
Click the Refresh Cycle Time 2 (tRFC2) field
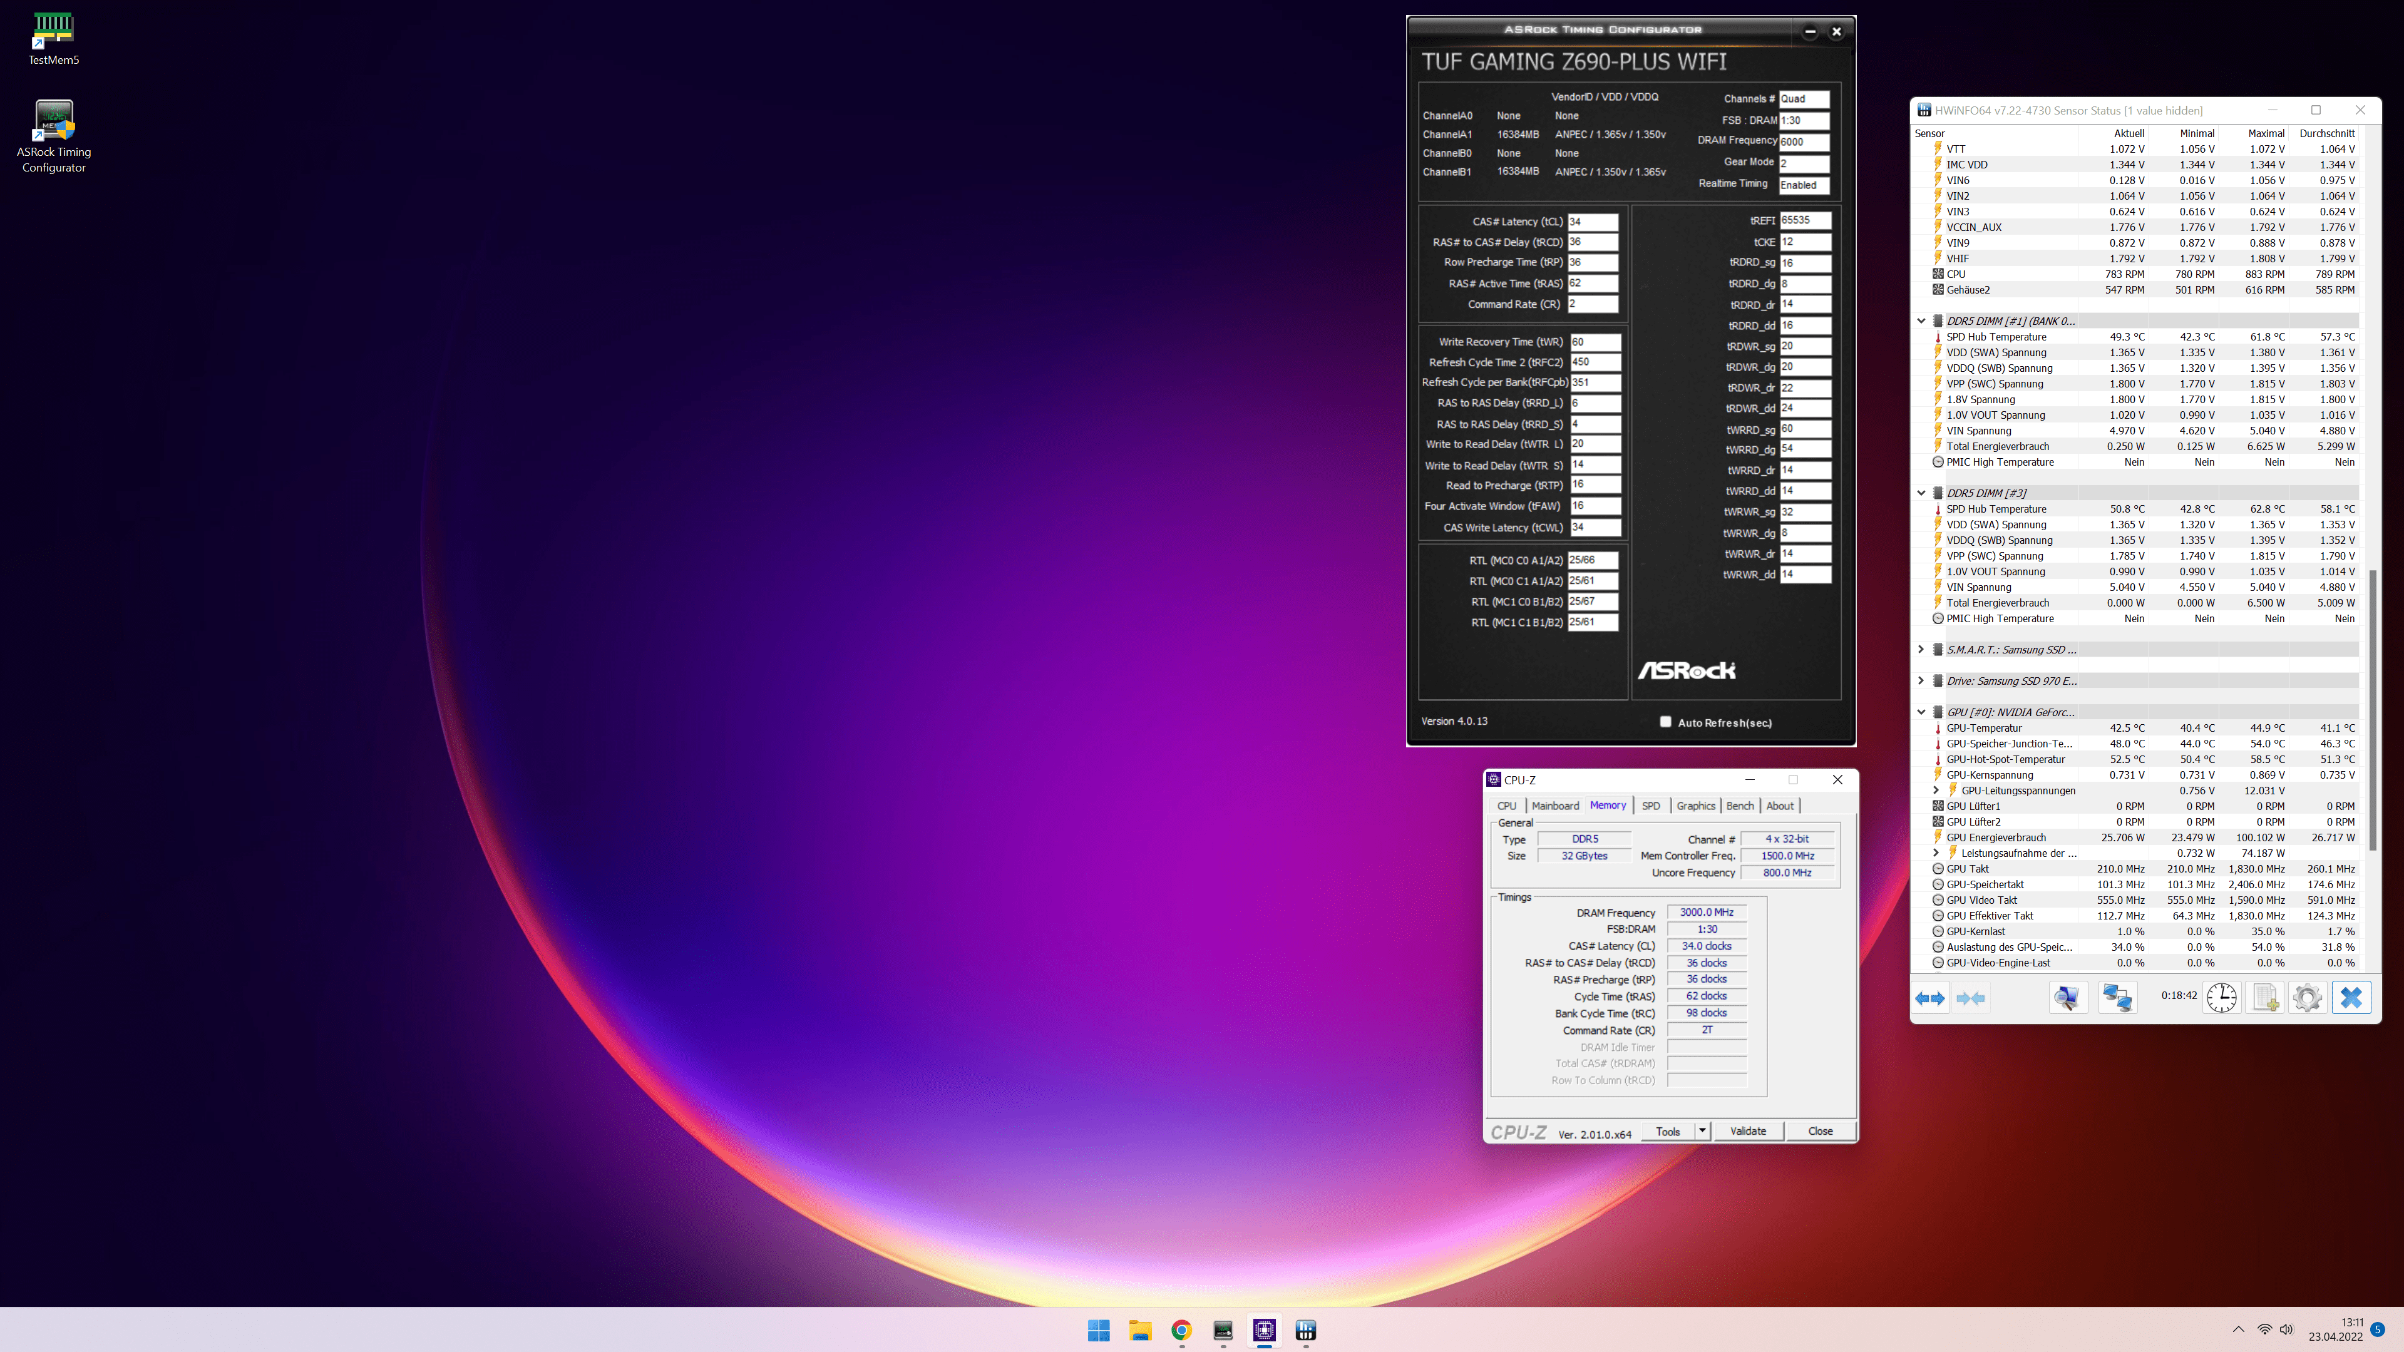click(1595, 362)
